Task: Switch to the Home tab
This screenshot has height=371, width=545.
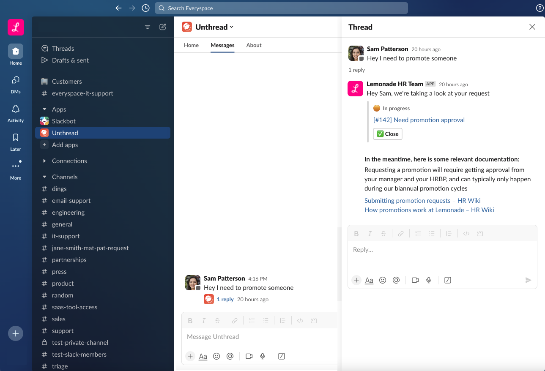Action: pos(191,45)
